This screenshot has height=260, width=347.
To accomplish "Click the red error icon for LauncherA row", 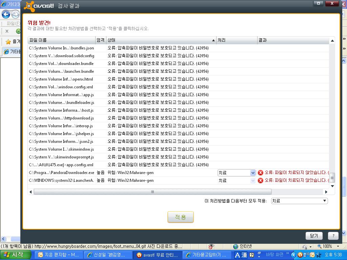I will click(261, 180).
